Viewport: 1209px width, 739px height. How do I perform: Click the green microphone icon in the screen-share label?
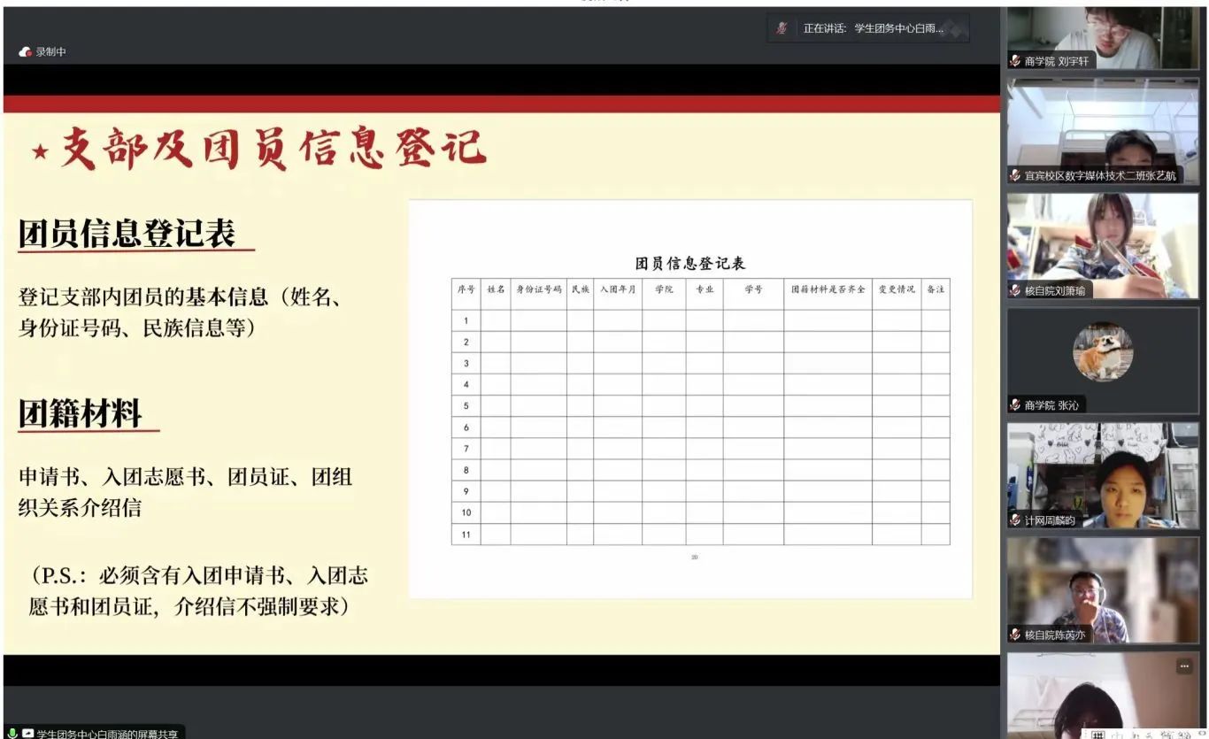coord(12,733)
